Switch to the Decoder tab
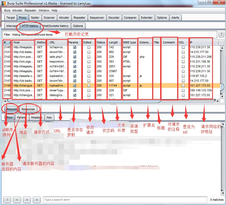 tap(114, 18)
